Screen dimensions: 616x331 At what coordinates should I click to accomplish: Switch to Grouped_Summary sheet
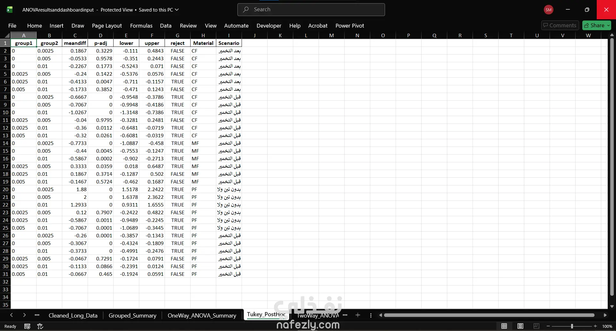tap(133, 315)
